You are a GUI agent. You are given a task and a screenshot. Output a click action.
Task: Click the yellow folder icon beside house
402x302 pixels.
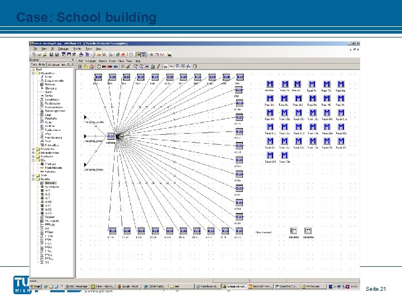coord(86,67)
